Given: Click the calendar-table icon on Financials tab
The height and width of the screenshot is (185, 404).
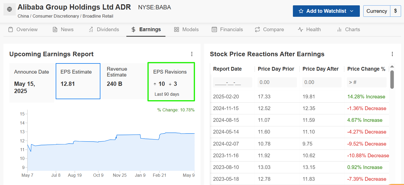Looking at the screenshot, I should [x=214, y=30].
